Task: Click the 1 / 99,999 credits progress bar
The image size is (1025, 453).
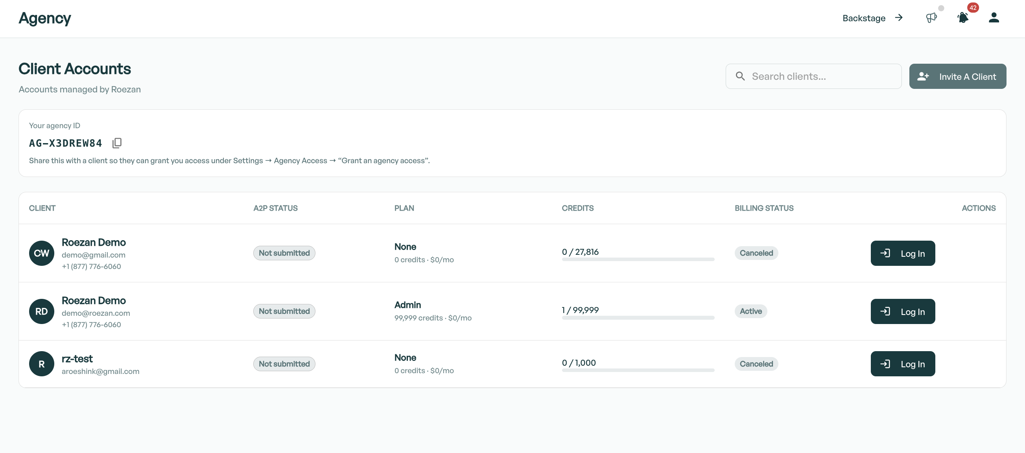Action: 638,318
